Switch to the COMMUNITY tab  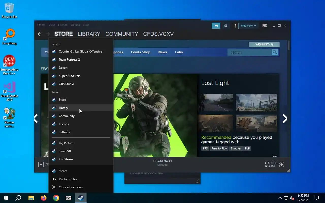[122, 34]
